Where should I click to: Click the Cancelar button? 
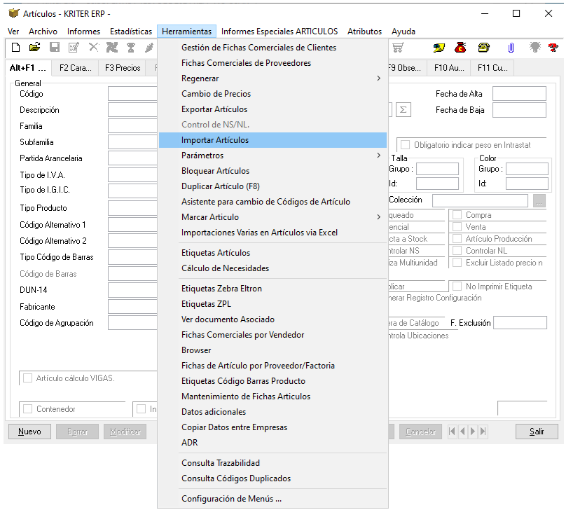(x=420, y=432)
